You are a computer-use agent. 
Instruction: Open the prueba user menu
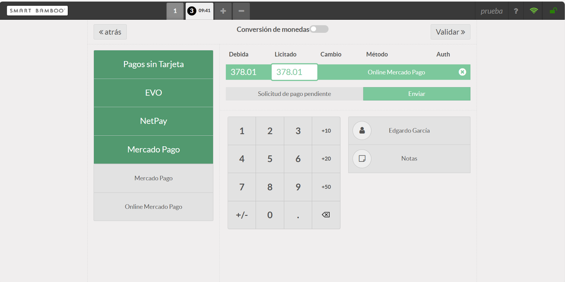[491, 11]
